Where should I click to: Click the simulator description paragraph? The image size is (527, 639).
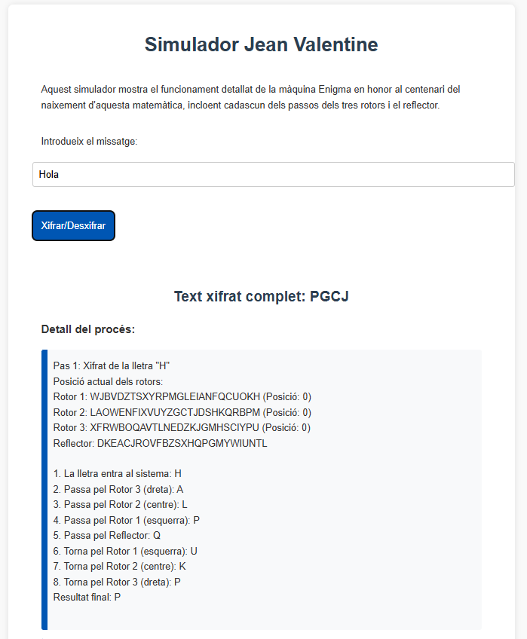(250, 97)
